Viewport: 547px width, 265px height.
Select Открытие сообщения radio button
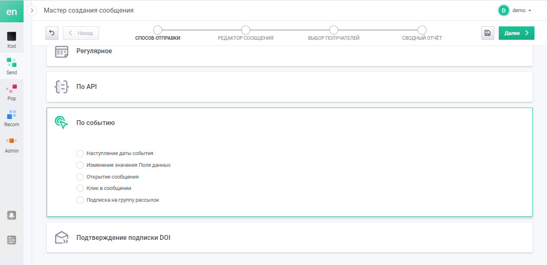click(80, 177)
